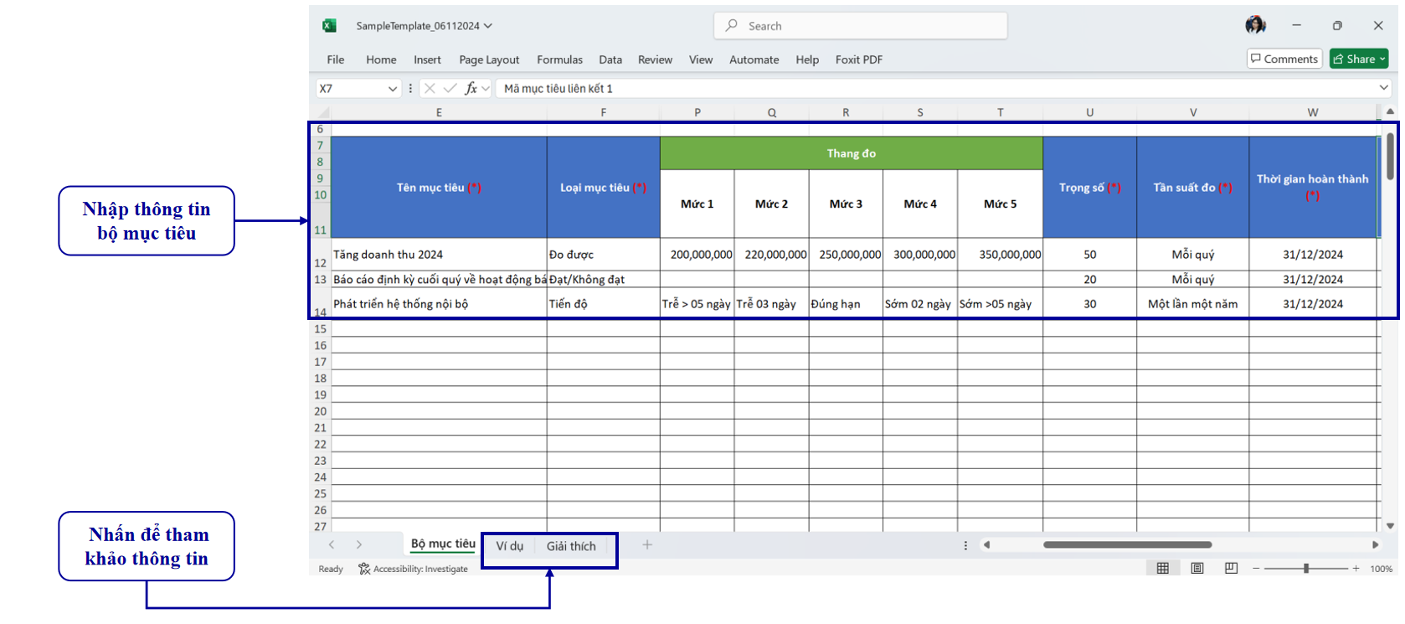Viewport: 1405px width, 624px height.
Task: Expand the Name Box dropdown arrow
Action: 393,89
